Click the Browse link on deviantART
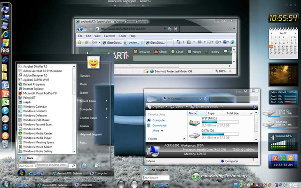 coord(142,52)
